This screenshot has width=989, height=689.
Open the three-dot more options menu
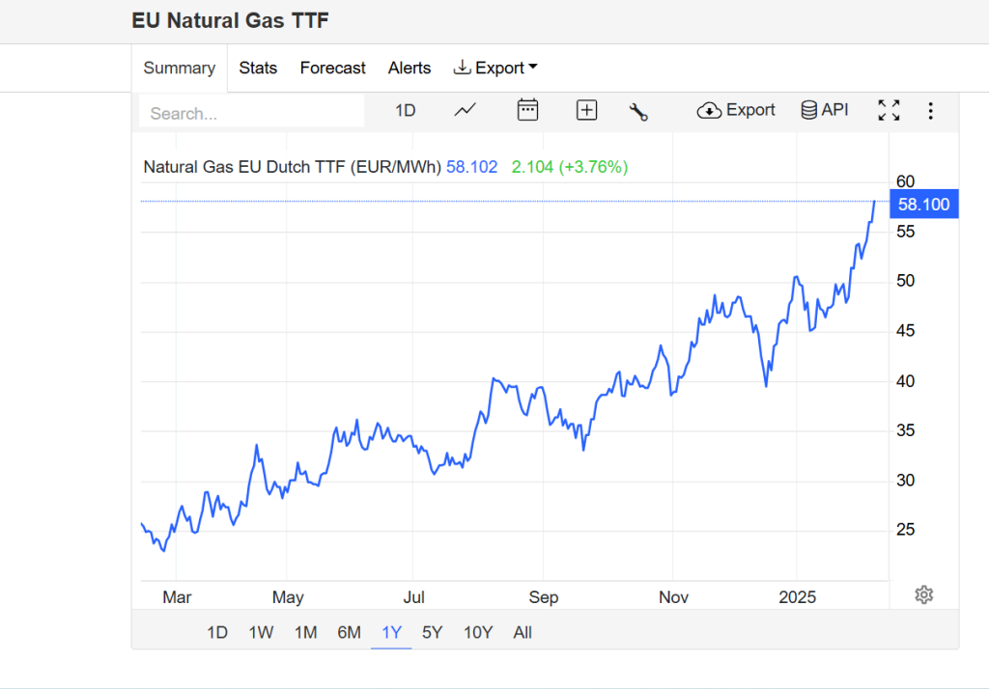pyautogui.click(x=930, y=111)
